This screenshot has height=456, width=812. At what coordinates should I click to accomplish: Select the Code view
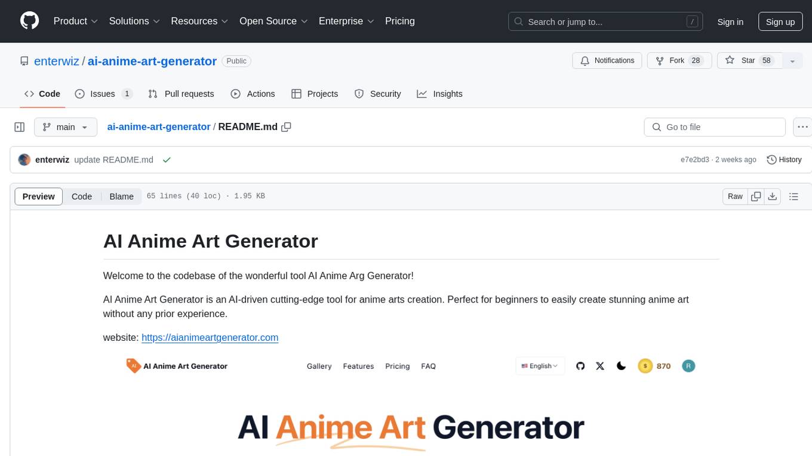(82, 196)
